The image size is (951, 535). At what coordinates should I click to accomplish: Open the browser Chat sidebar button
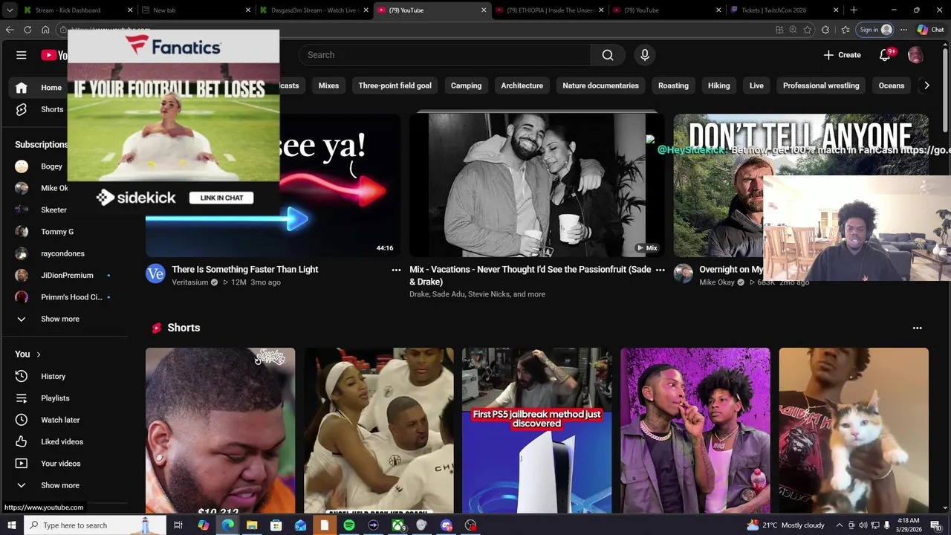pos(930,30)
